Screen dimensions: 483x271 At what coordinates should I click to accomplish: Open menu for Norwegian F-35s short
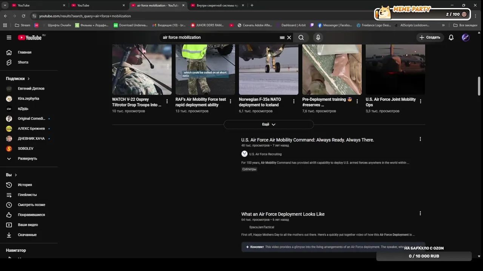[x=294, y=101]
